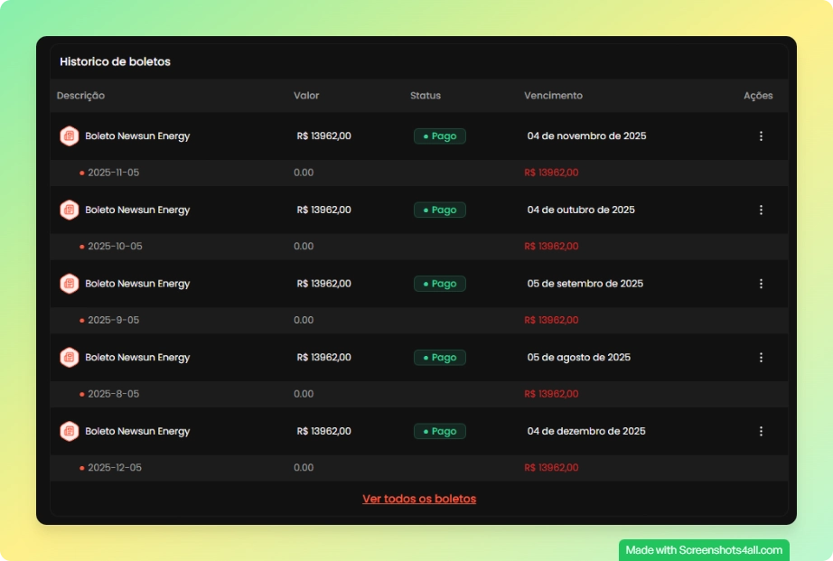
Task: Click the Status column header
Action: (x=426, y=96)
